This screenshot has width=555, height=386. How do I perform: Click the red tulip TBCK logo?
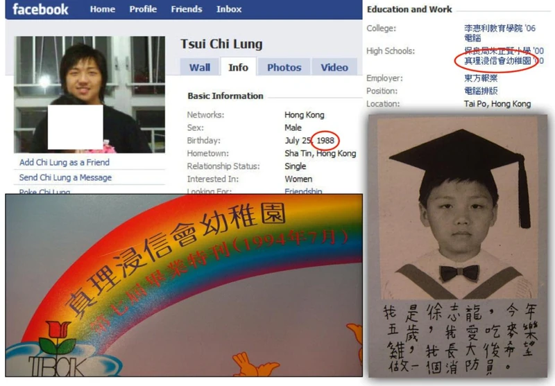58,349
